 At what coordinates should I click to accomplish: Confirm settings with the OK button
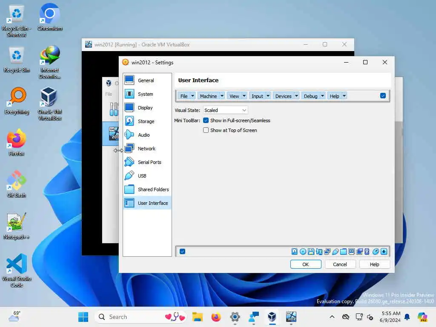306,264
